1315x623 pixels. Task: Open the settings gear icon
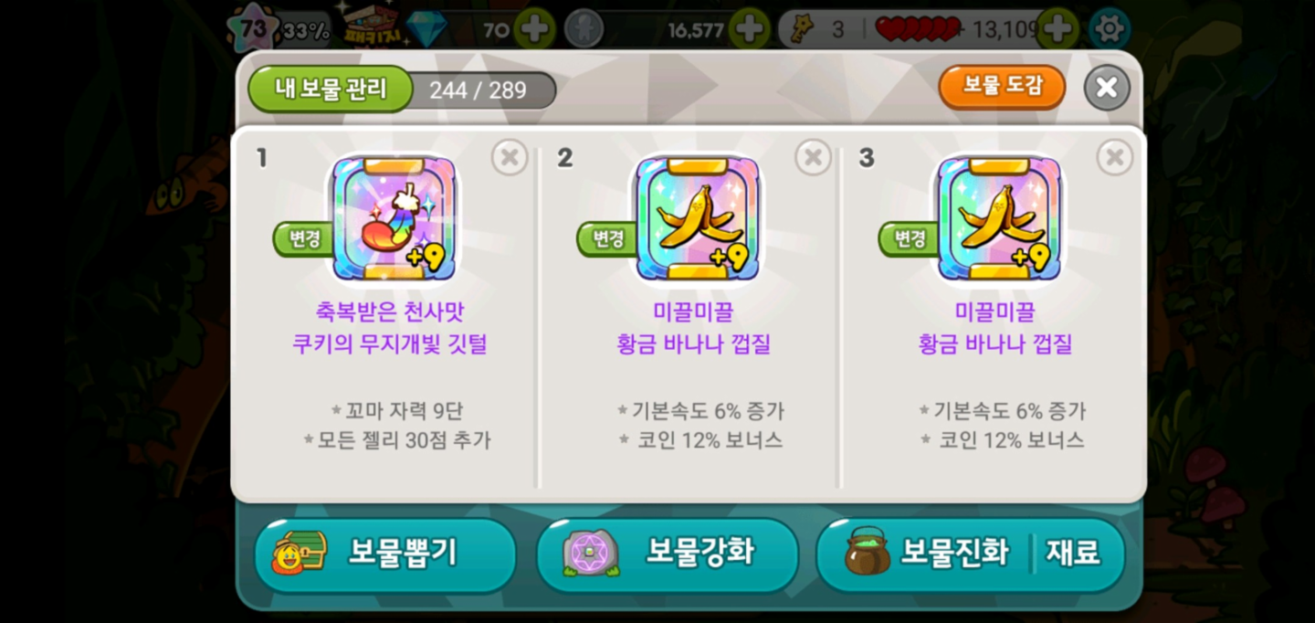click(1110, 29)
